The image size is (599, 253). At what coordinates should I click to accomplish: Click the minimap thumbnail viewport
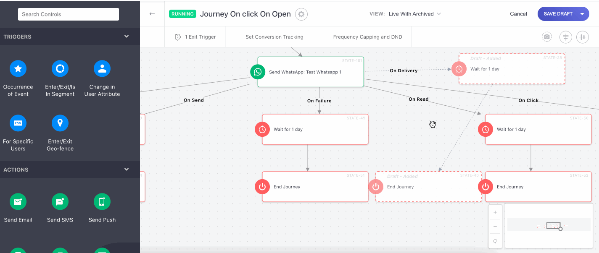tap(554, 226)
